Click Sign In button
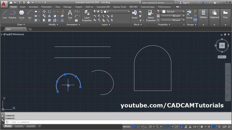Image resolution: width=232 pixels, height=130 pixels. click(x=185, y=3)
